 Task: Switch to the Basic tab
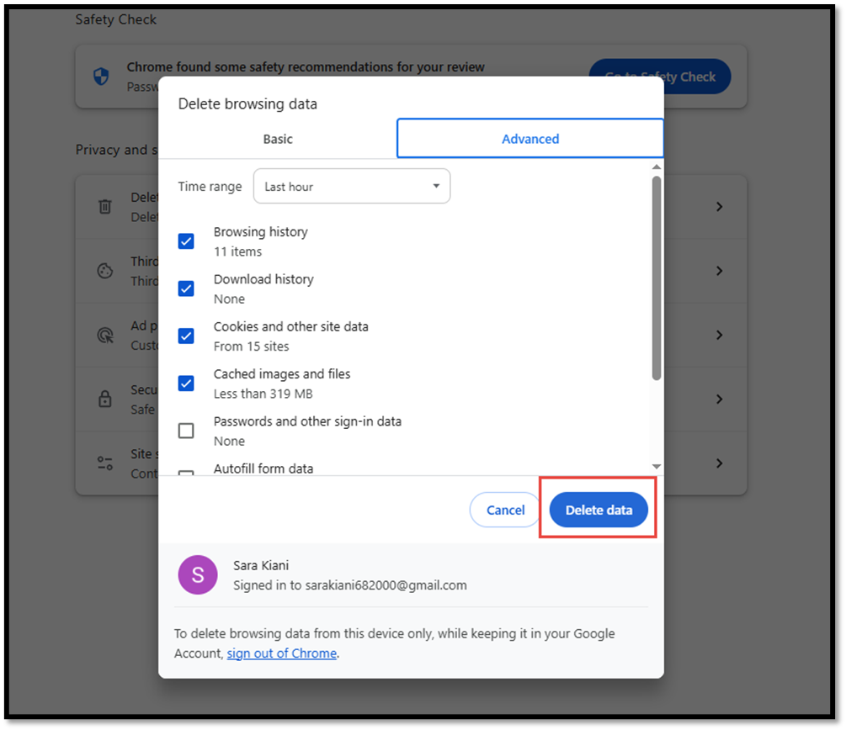pos(278,139)
